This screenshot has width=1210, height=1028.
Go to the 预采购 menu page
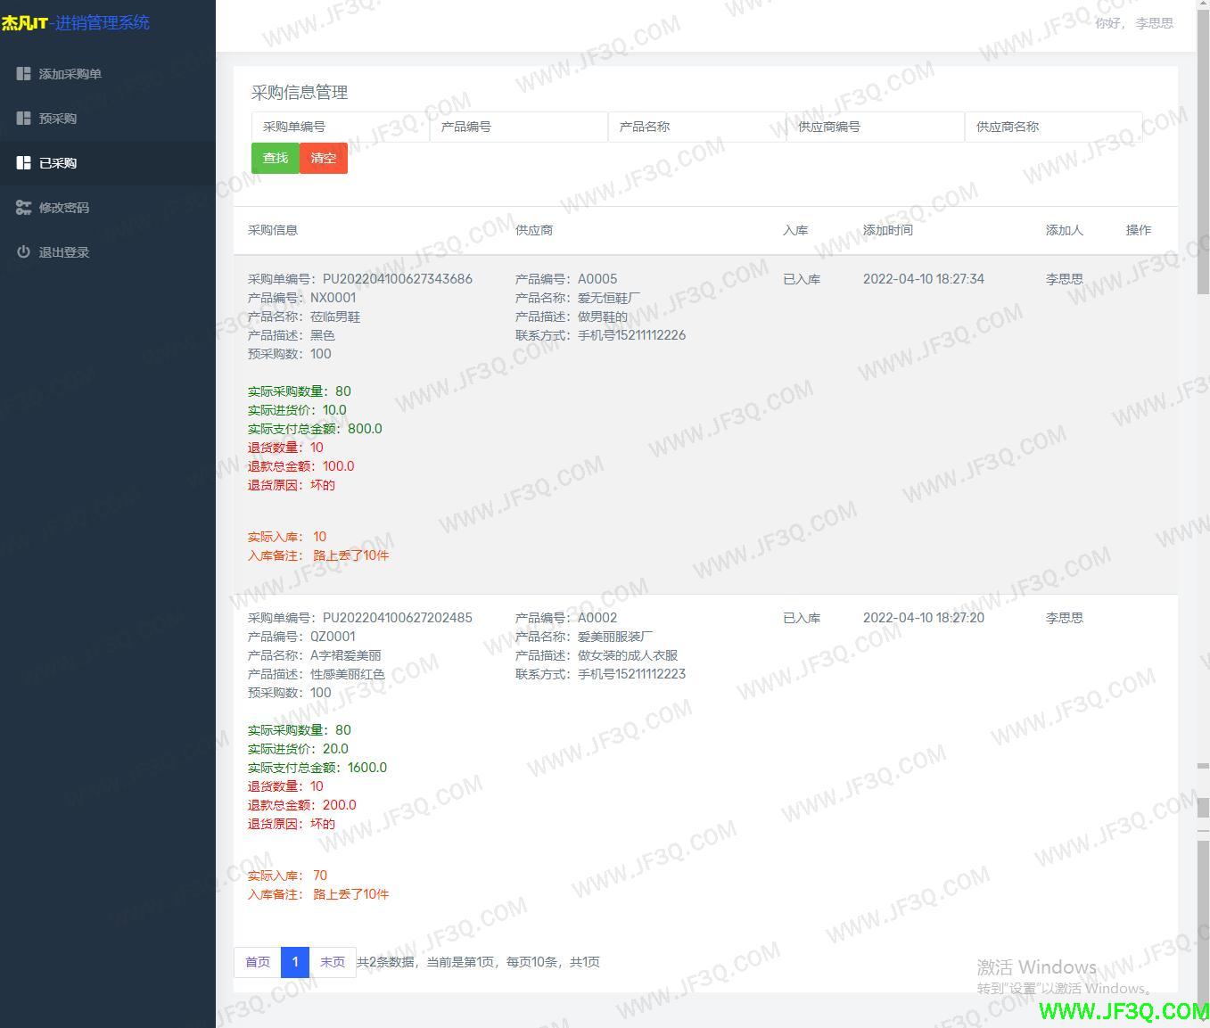click(58, 119)
